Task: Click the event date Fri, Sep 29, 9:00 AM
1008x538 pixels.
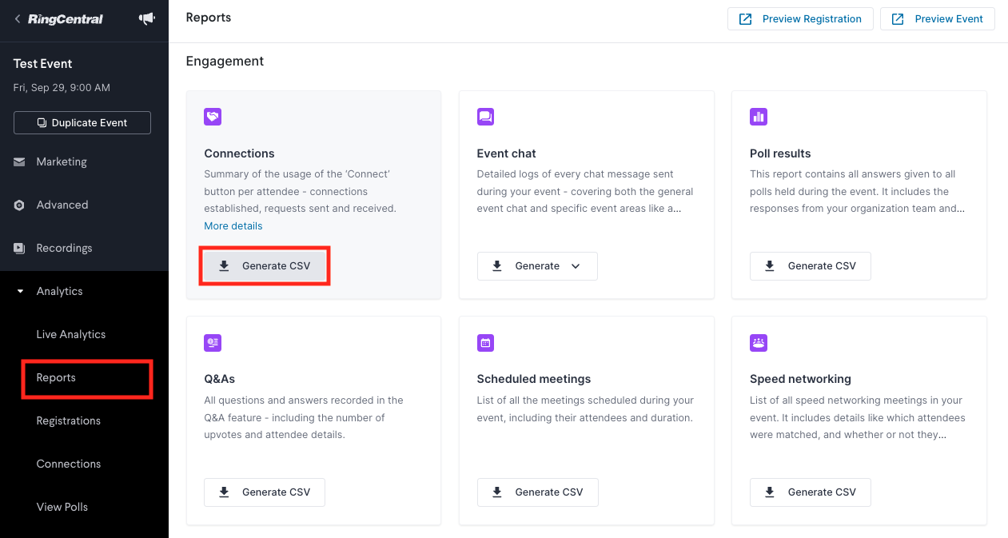Action: [62, 87]
